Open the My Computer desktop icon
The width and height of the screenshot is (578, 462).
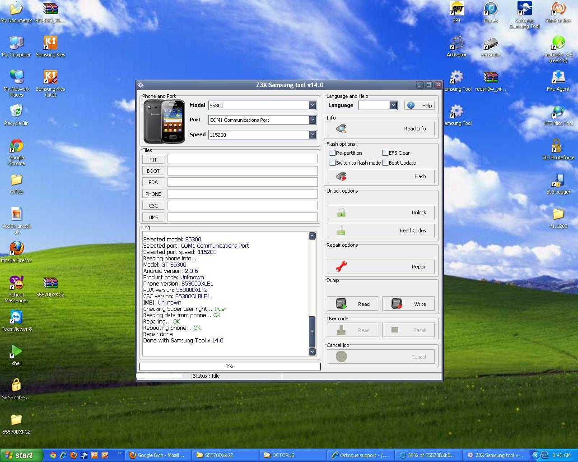pyautogui.click(x=17, y=46)
